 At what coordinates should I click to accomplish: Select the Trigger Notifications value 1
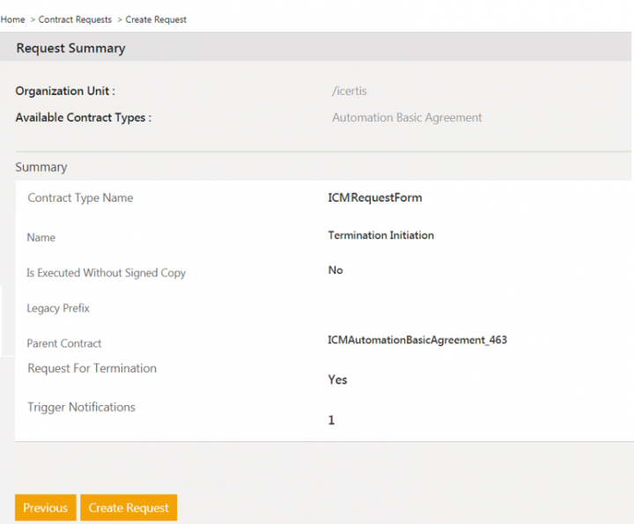point(331,420)
